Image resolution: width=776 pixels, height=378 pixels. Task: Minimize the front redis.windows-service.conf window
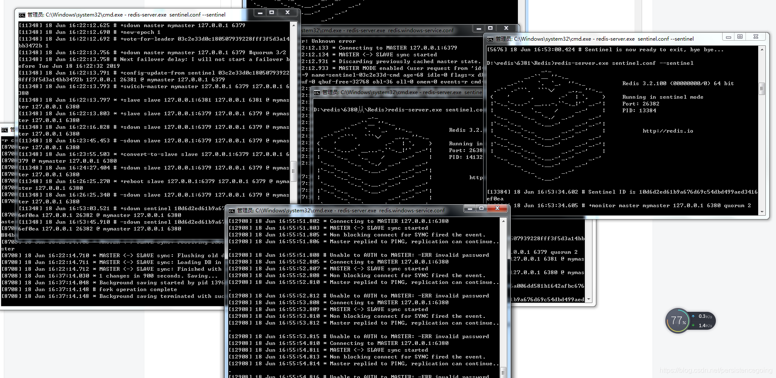click(470, 208)
